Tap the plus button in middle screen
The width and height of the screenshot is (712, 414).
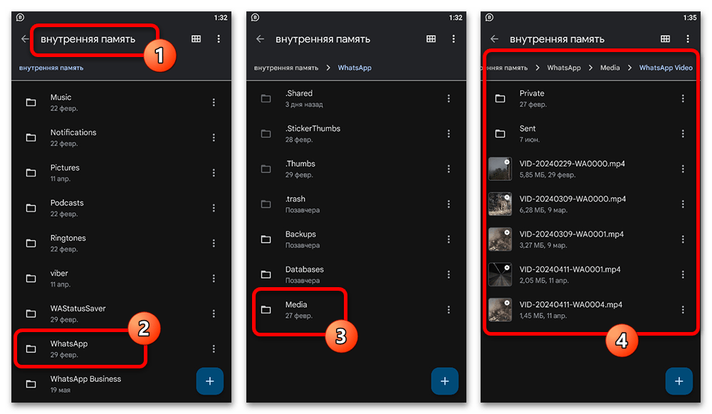point(444,381)
